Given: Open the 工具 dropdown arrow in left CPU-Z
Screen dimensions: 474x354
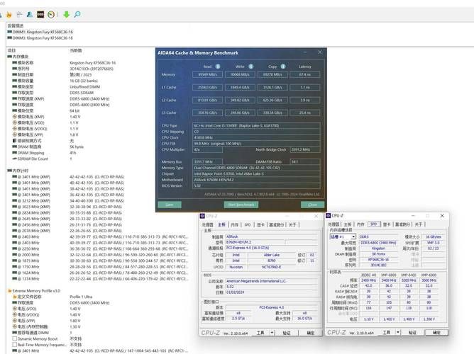Looking at the screenshot, I should click(x=272, y=333).
